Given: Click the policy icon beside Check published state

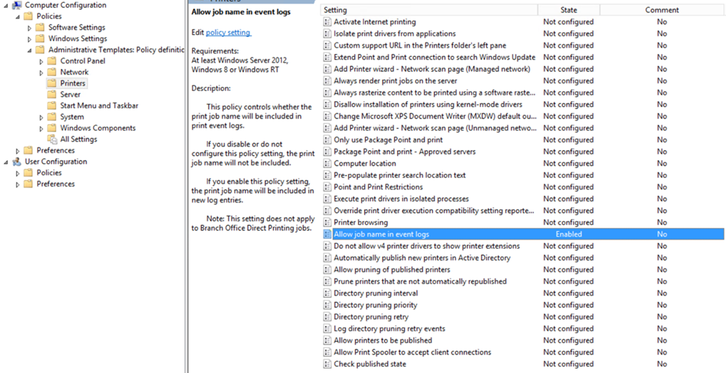Looking at the screenshot, I should tap(327, 364).
